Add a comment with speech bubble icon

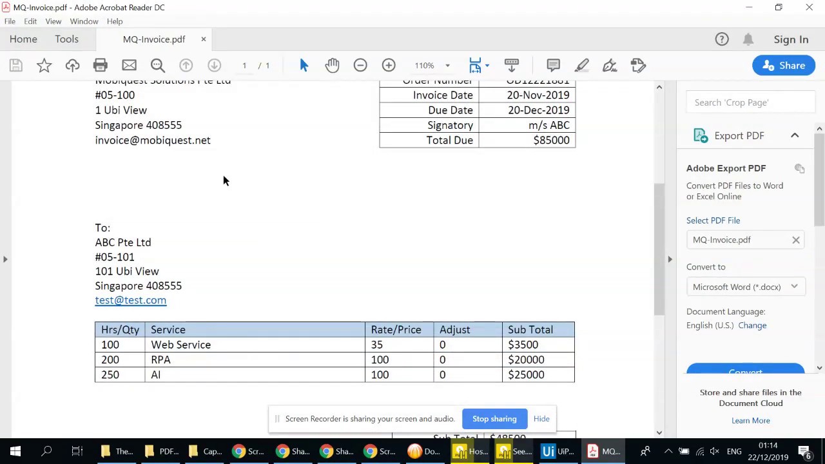[553, 65]
